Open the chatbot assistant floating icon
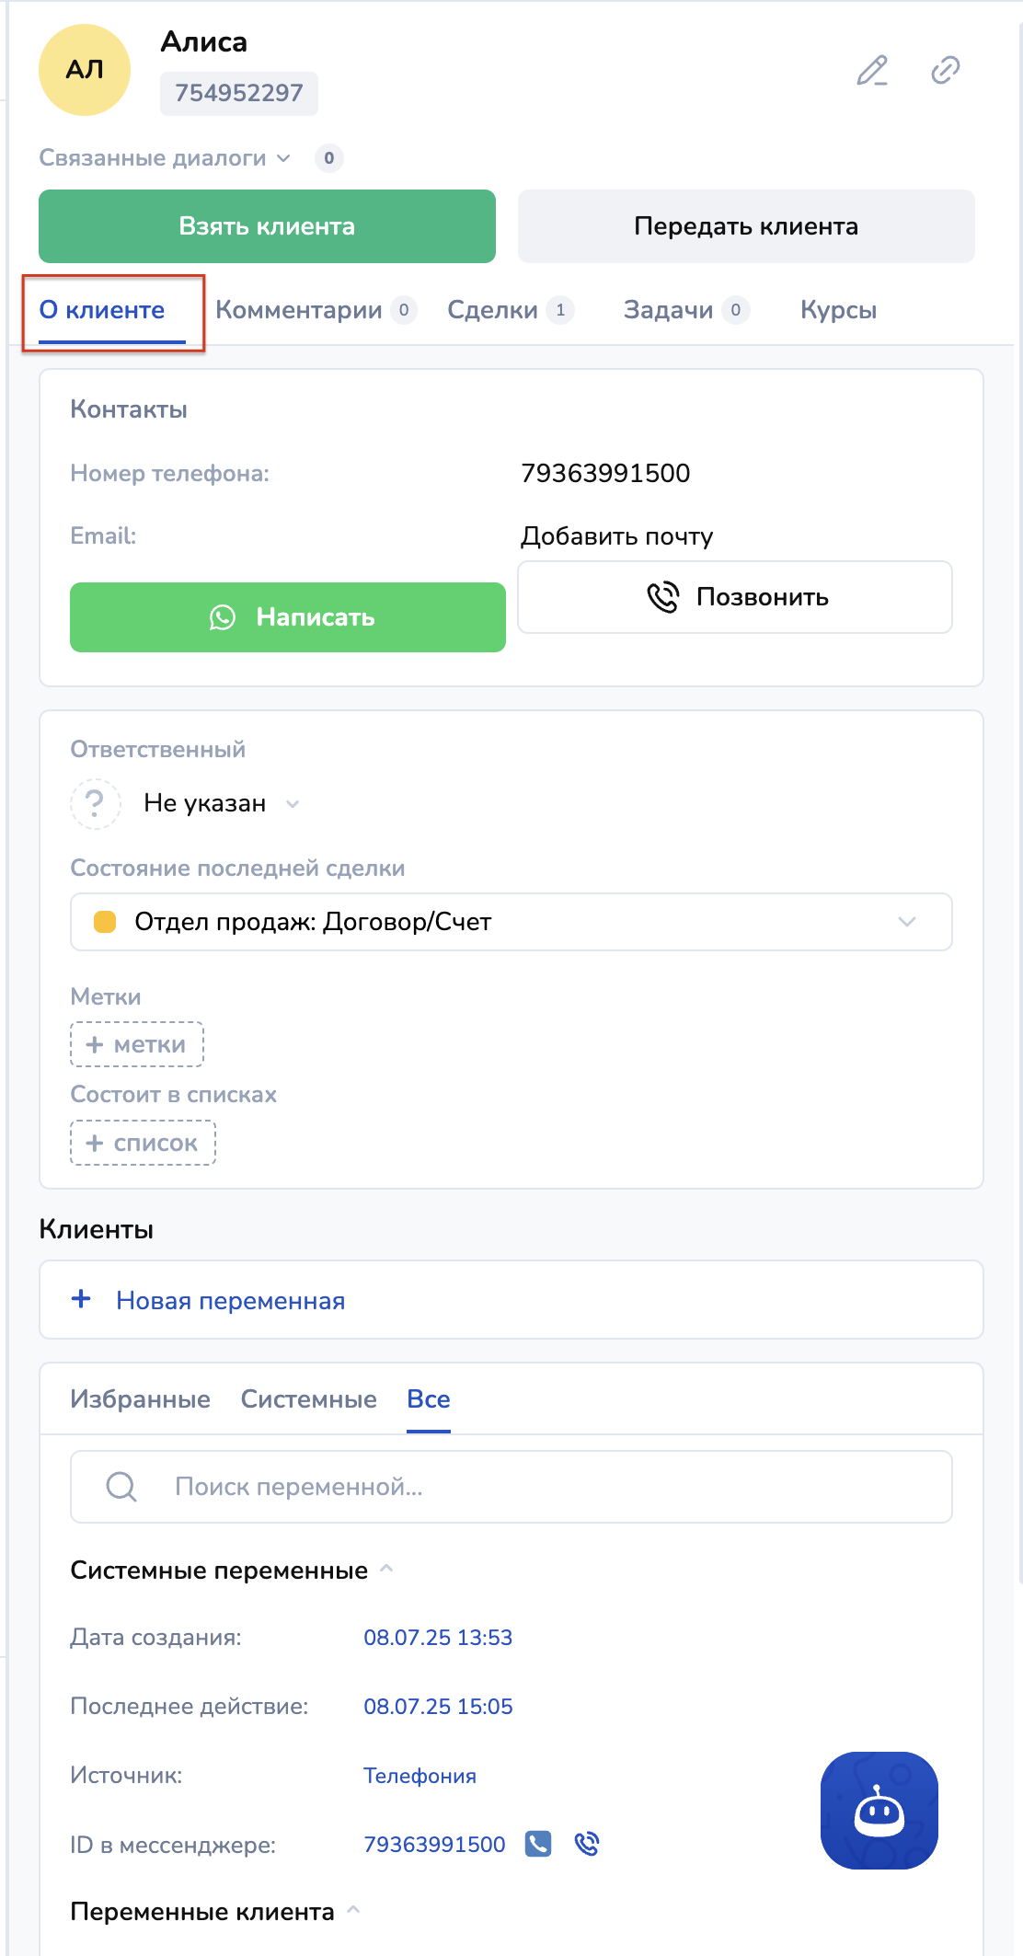This screenshot has width=1023, height=1956. tap(879, 1810)
